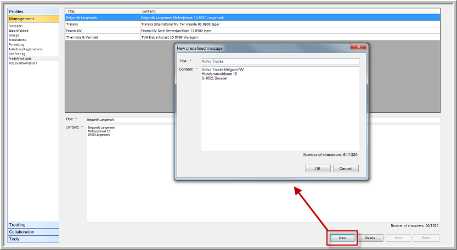
Task: Expand the Collaboration section
Action: 33,232
